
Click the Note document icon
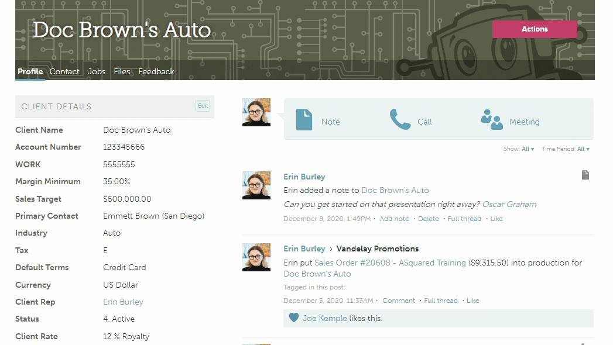pyautogui.click(x=304, y=119)
